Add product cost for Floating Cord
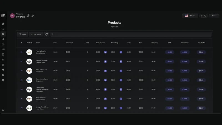 (x=105, y=52)
